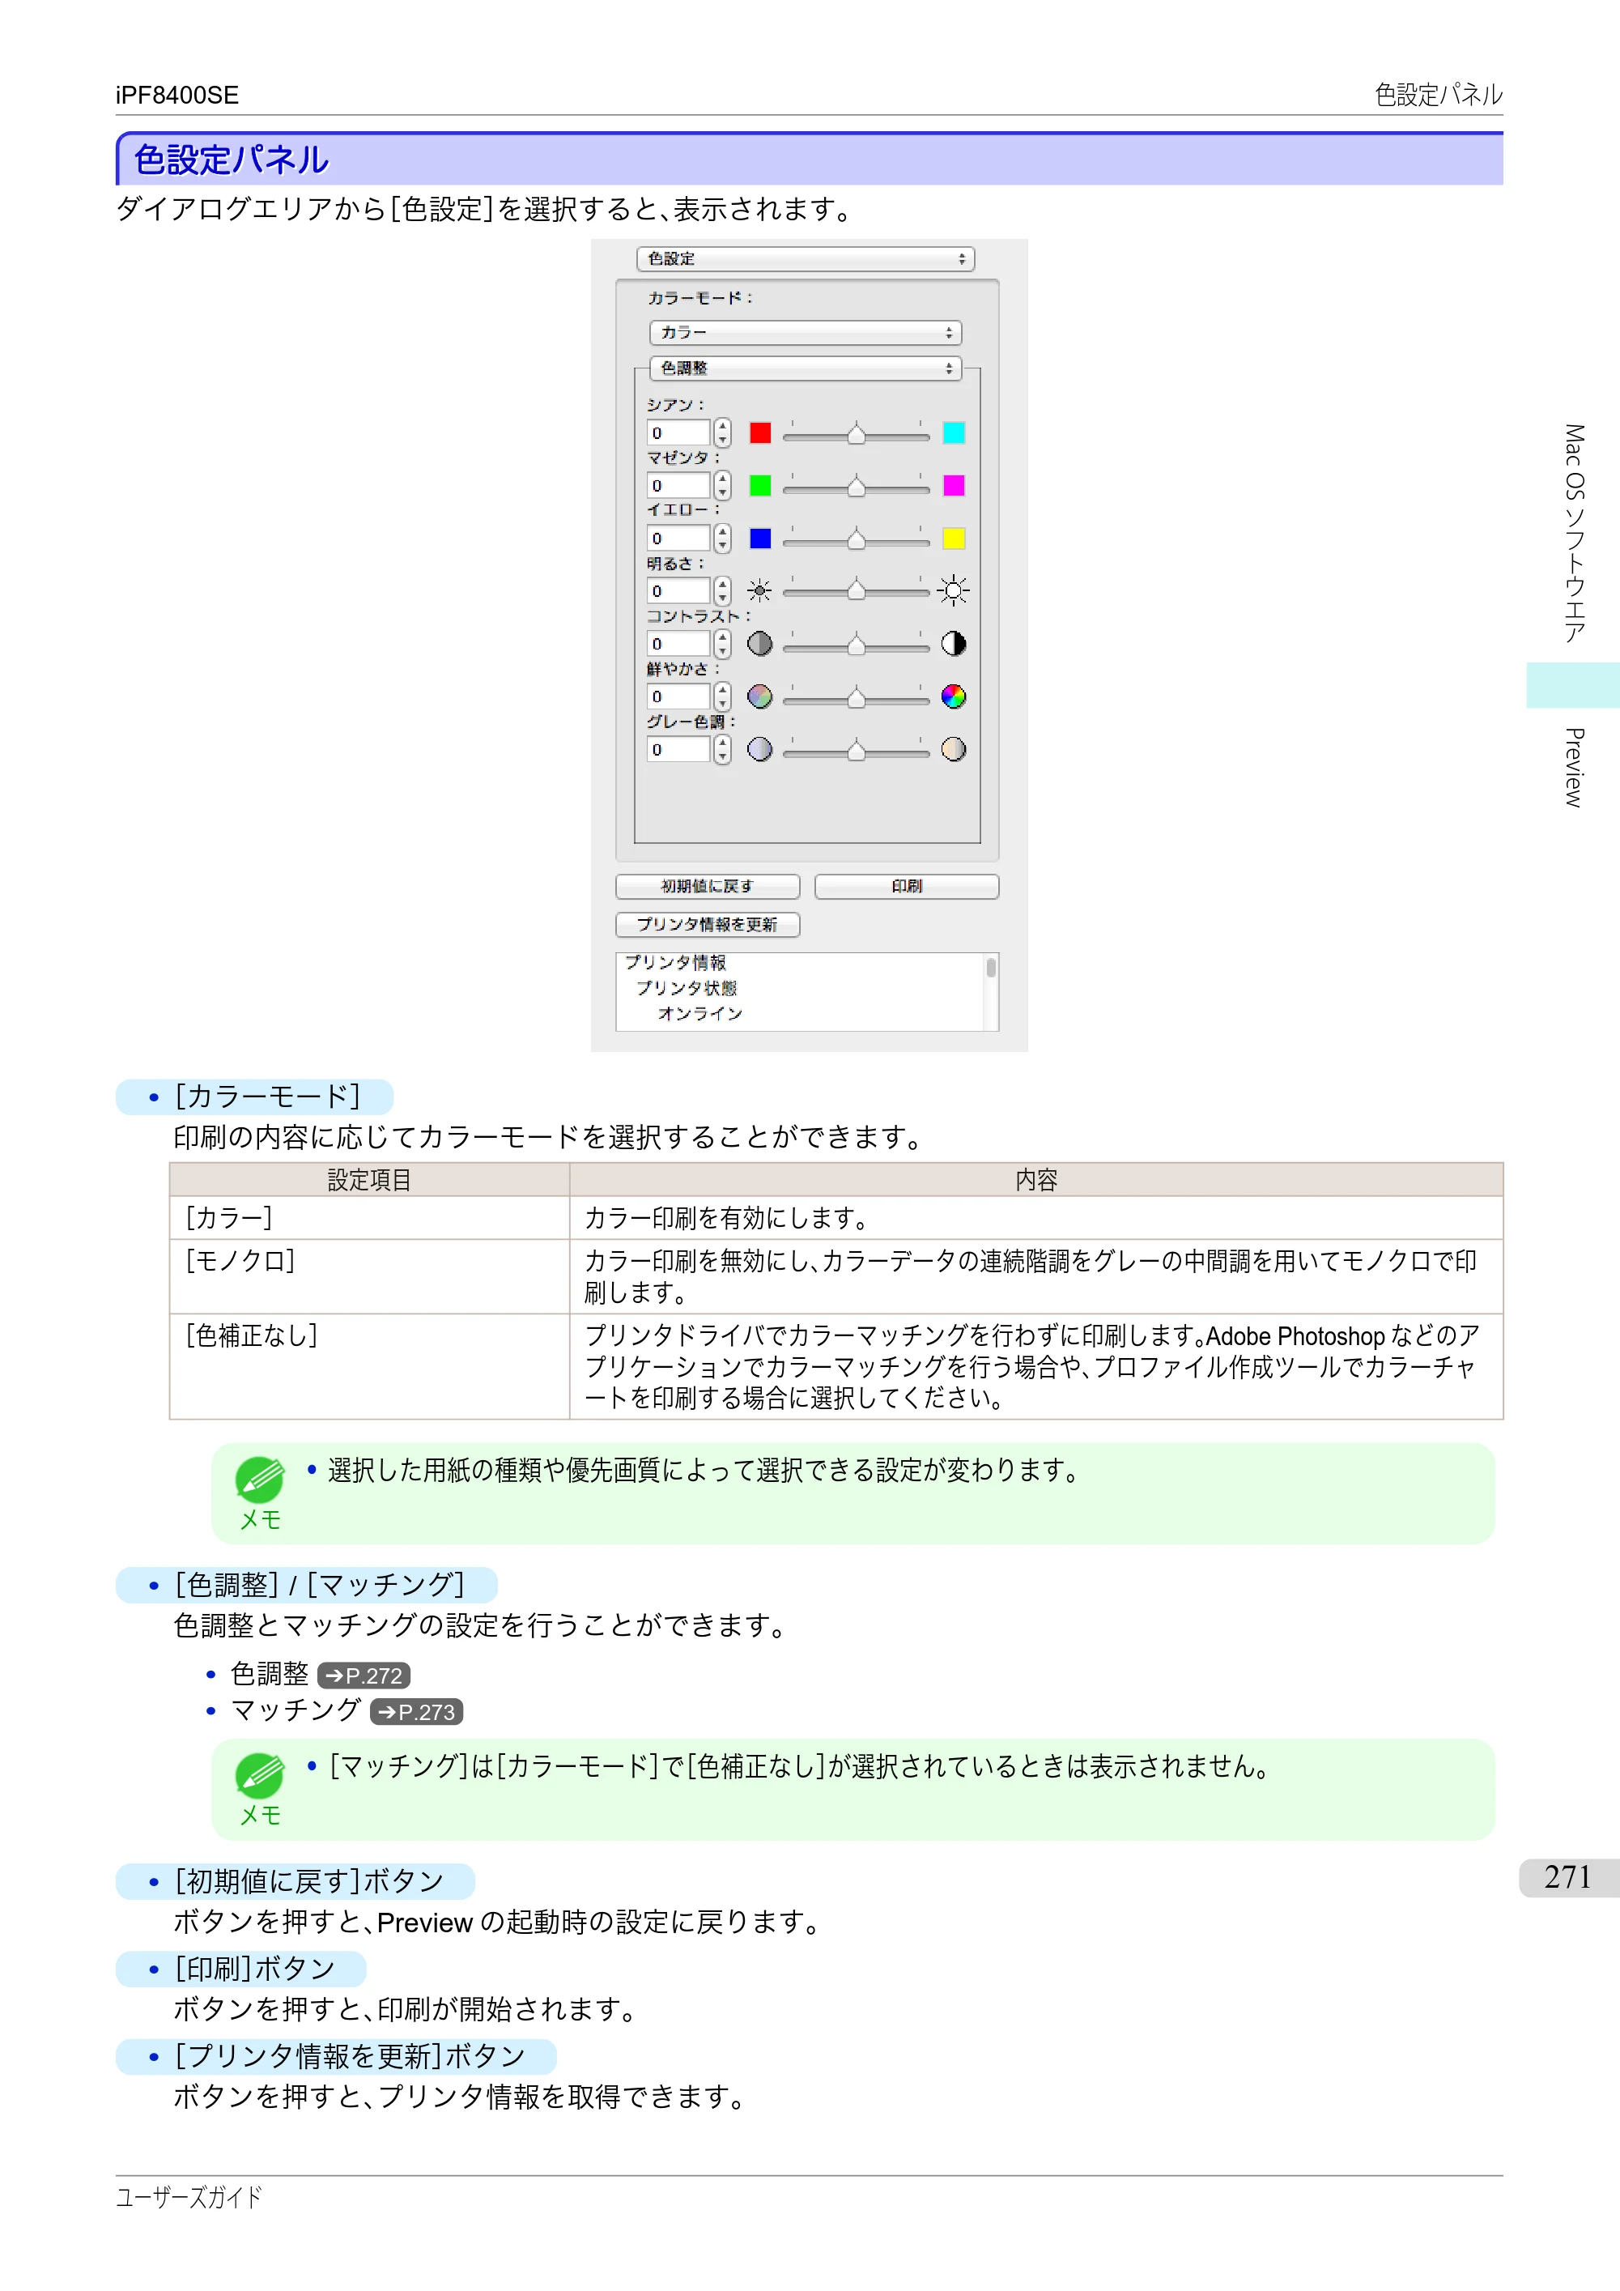Click the dim sun brightness icon
Viewport: 1620px width, 2291px height.
[760, 590]
